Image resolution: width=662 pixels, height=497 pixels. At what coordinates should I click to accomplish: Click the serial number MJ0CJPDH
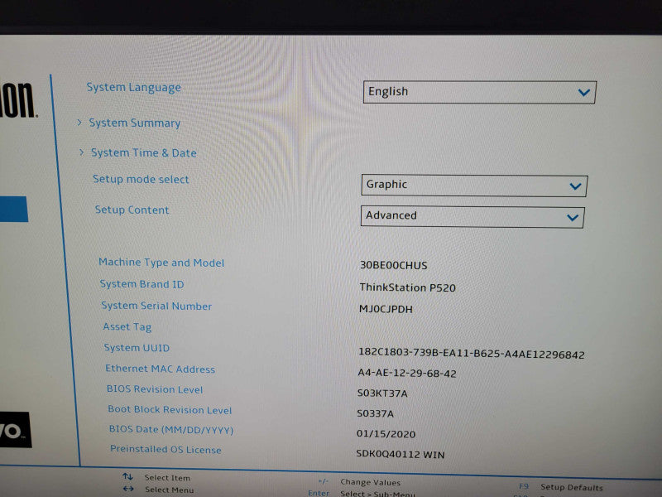coord(386,309)
